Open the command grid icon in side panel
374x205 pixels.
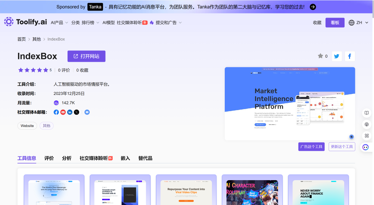point(367,136)
